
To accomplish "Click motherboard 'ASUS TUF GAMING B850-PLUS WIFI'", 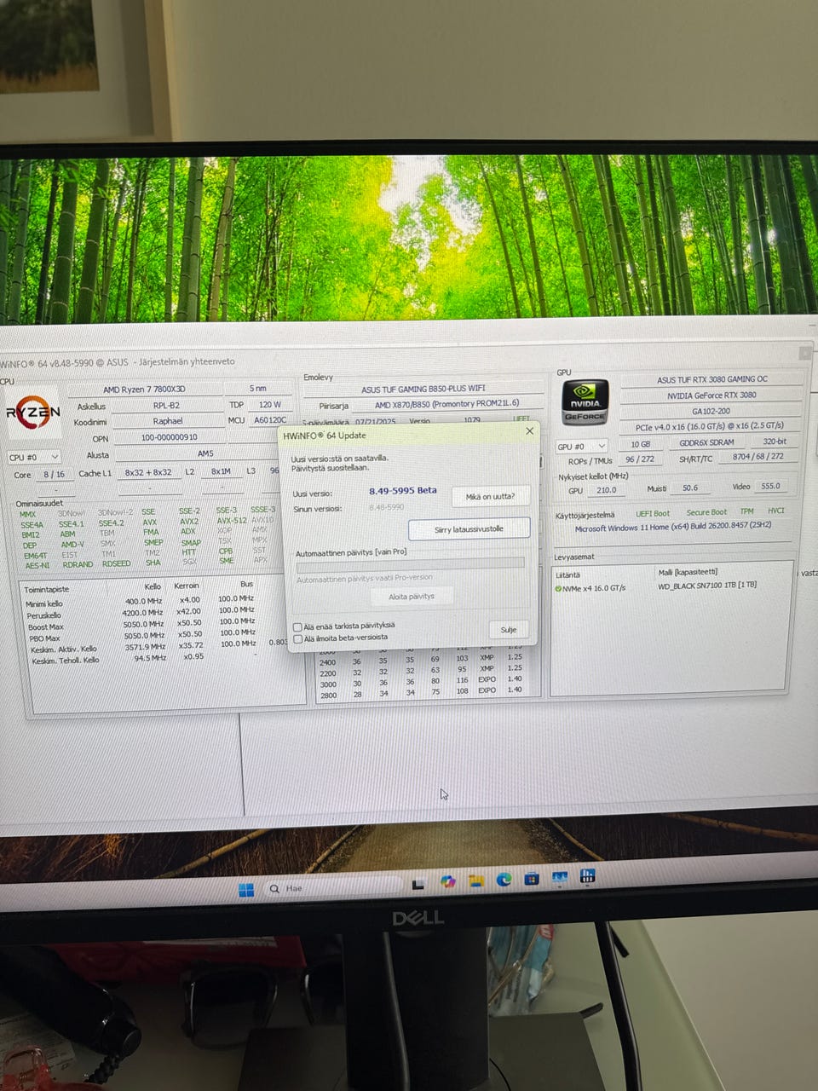I will click(423, 389).
